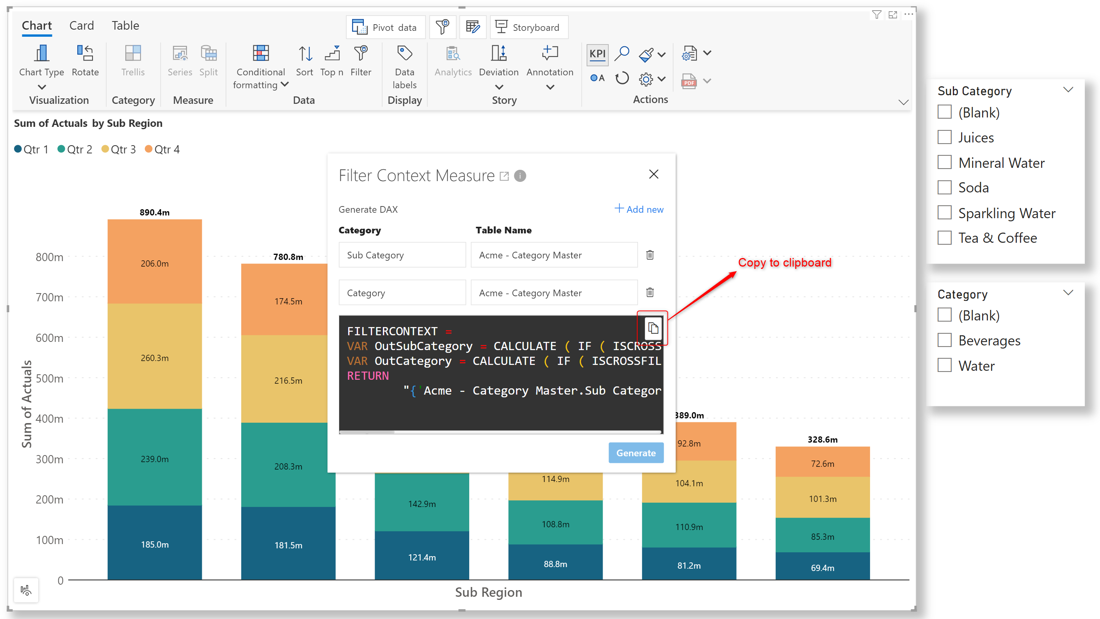
Task: Switch to the Card tab
Action: [x=81, y=26]
